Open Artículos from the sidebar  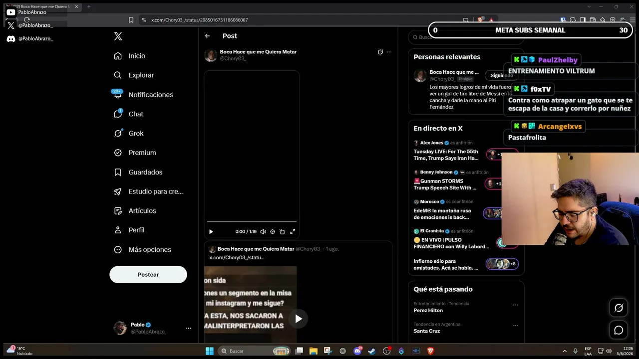click(x=142, y=211)
